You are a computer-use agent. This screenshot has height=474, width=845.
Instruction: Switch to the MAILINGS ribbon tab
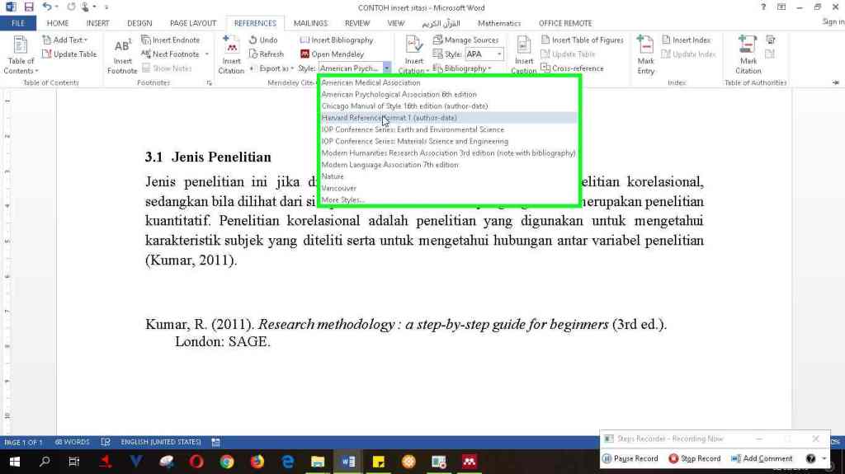310,23
